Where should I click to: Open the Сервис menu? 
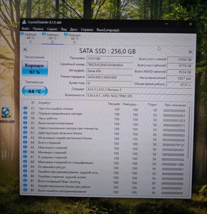coord(52,29)
